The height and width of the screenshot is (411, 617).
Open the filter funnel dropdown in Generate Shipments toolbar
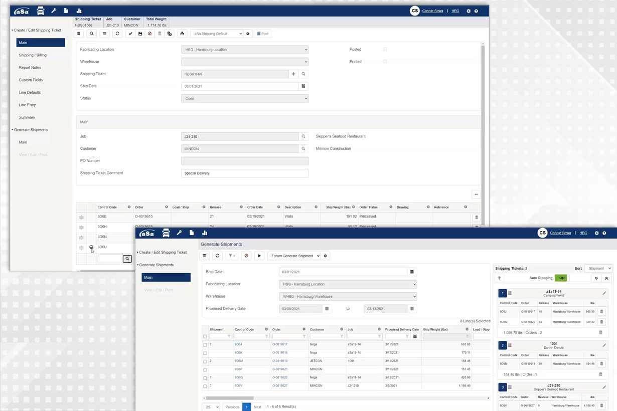point(232,256)
